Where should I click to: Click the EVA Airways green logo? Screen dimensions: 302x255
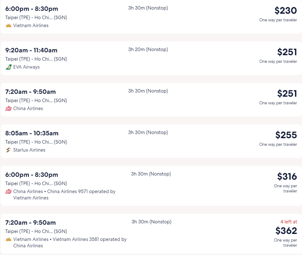click(x=9, y=67)
